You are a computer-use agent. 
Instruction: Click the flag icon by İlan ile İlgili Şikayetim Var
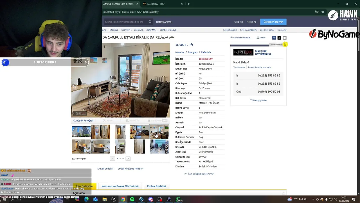[x=185, y=174]
